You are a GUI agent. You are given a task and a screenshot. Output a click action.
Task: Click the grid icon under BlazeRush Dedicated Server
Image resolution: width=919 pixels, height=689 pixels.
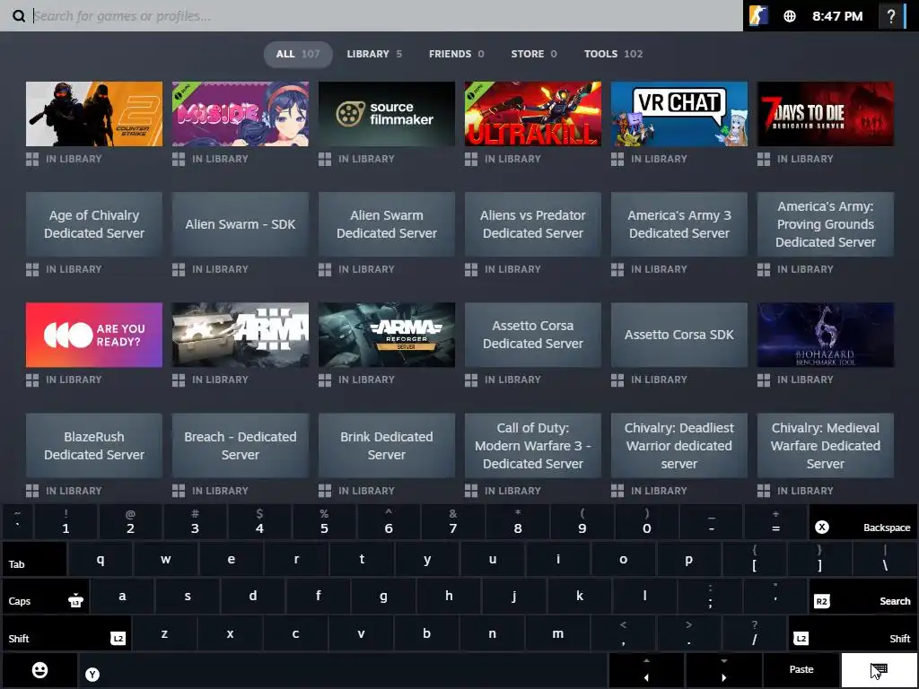point(32,491)
